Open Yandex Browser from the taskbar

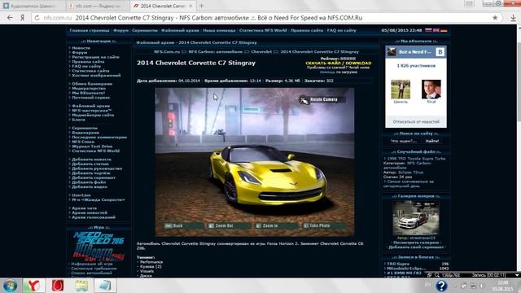tap(33, 286)
